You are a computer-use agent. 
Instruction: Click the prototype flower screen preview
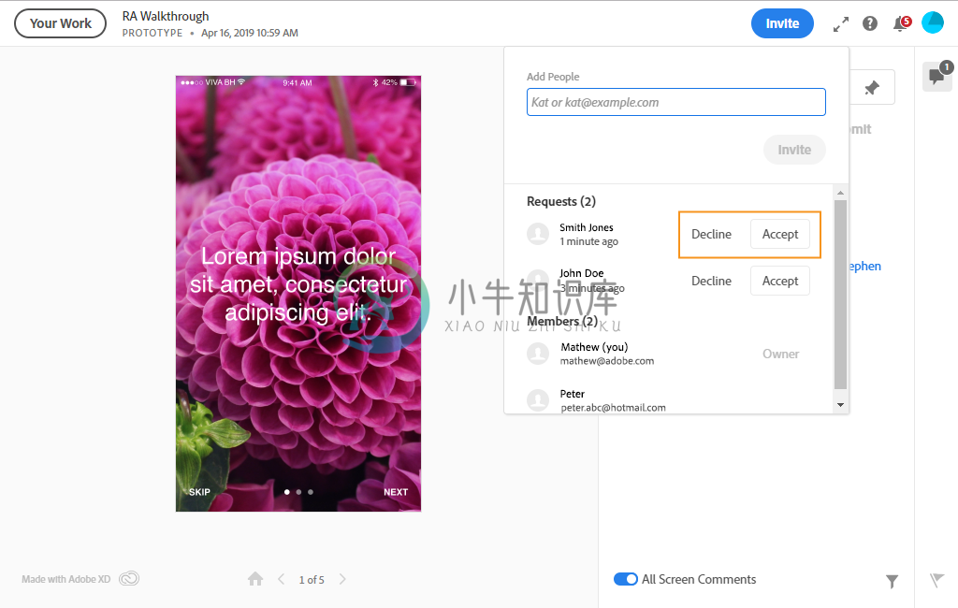[298, 294]
